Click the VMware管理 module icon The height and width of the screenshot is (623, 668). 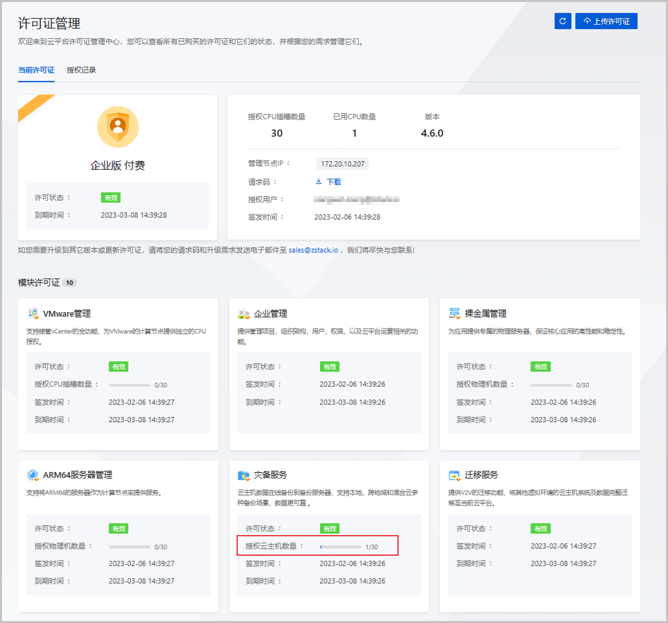click(33, 314)
